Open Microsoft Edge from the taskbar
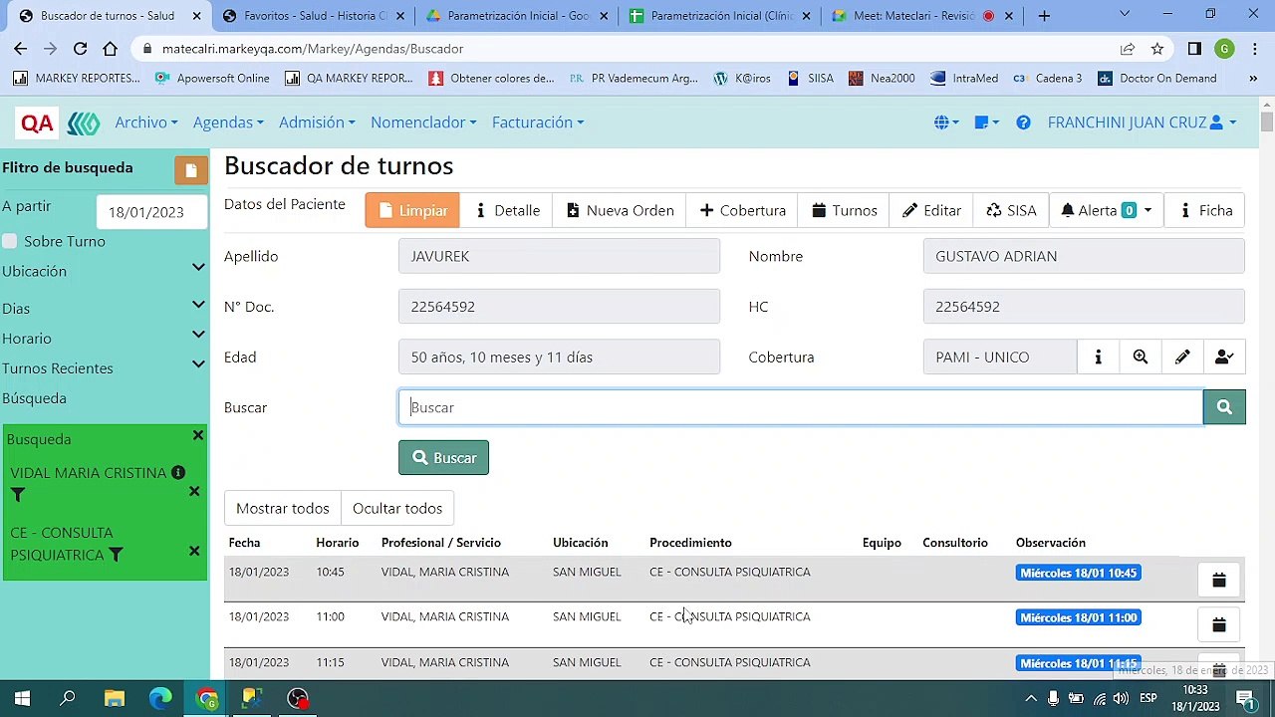 [x=160, y=698]
